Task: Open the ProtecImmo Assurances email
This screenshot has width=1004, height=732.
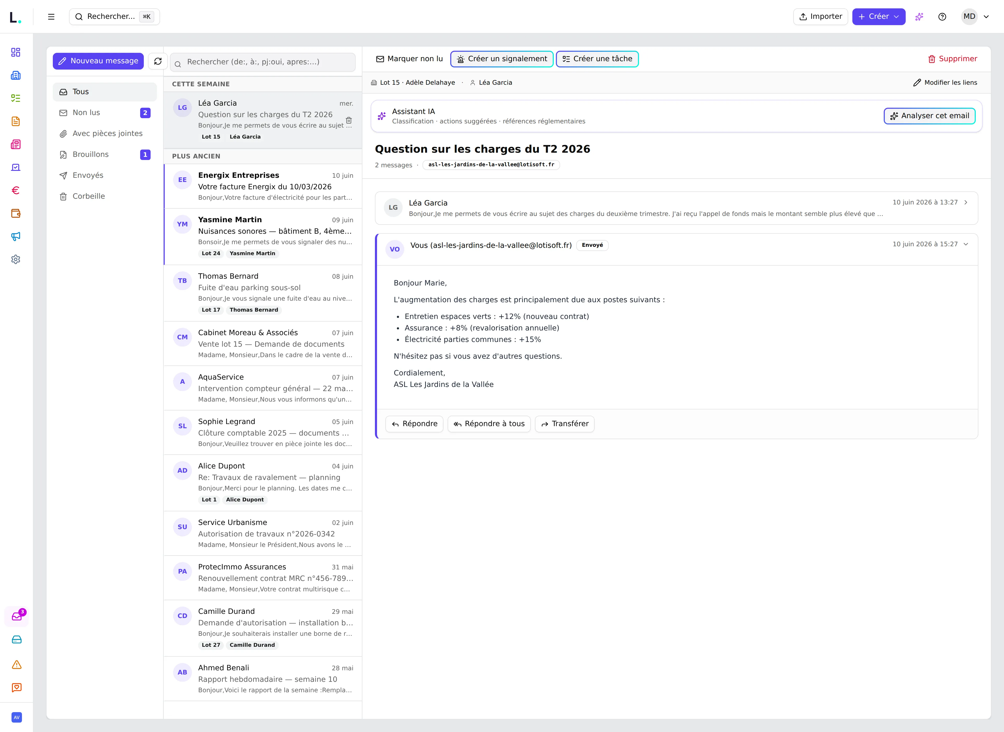Action: [263, 578]
